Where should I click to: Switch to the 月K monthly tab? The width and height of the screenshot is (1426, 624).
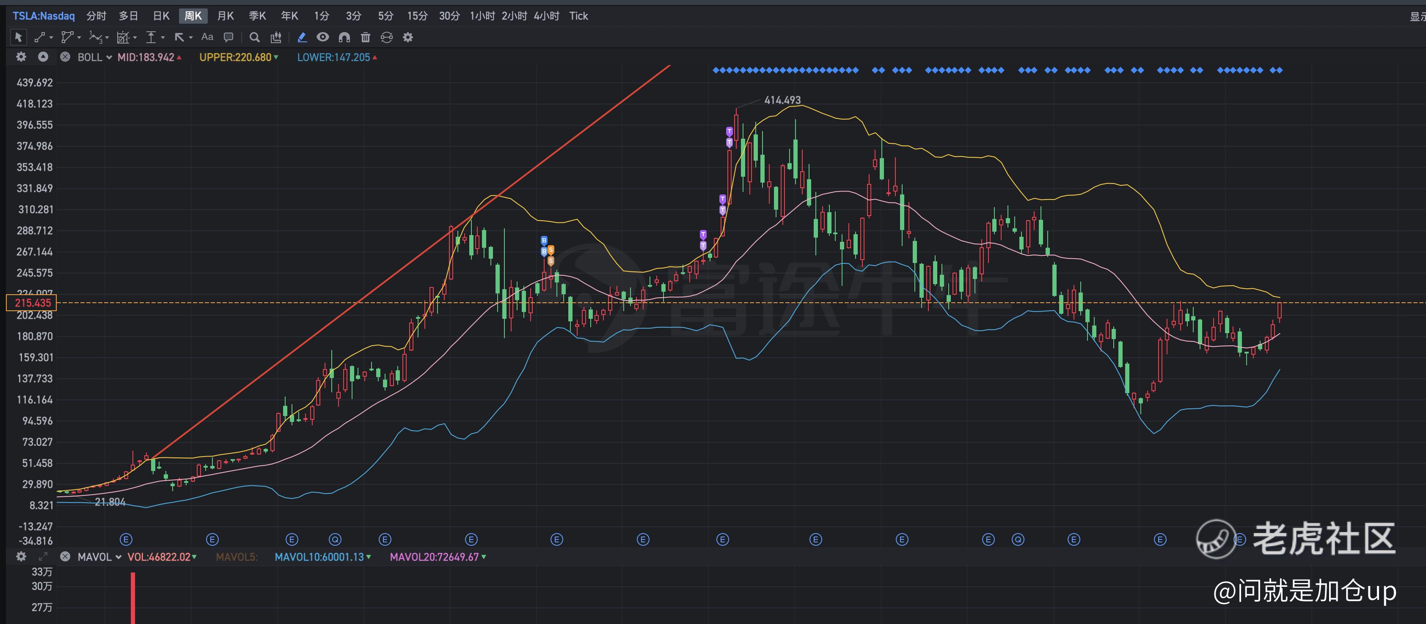(225, 16)
